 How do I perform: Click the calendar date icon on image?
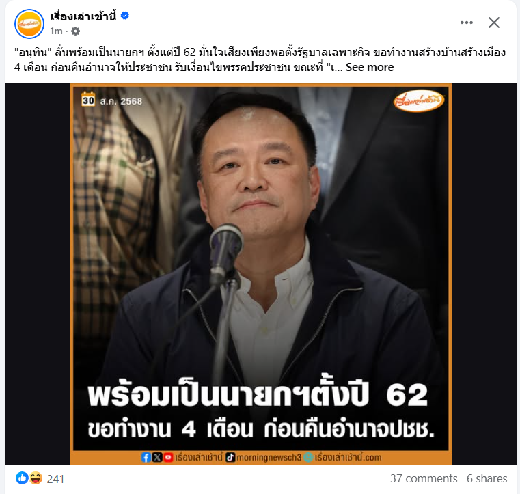[88, 99]
